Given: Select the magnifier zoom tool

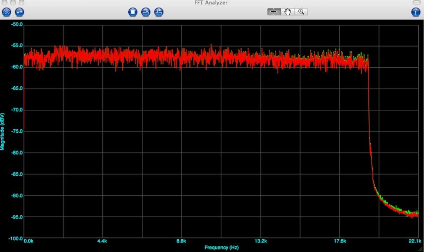Looking at the screenshot, I should 301,12.
